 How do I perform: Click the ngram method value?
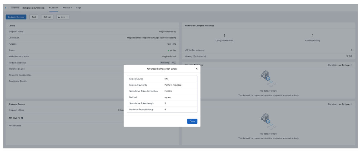tap(168, 97)
